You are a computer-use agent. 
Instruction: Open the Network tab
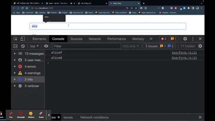click(x=95, y=39)
